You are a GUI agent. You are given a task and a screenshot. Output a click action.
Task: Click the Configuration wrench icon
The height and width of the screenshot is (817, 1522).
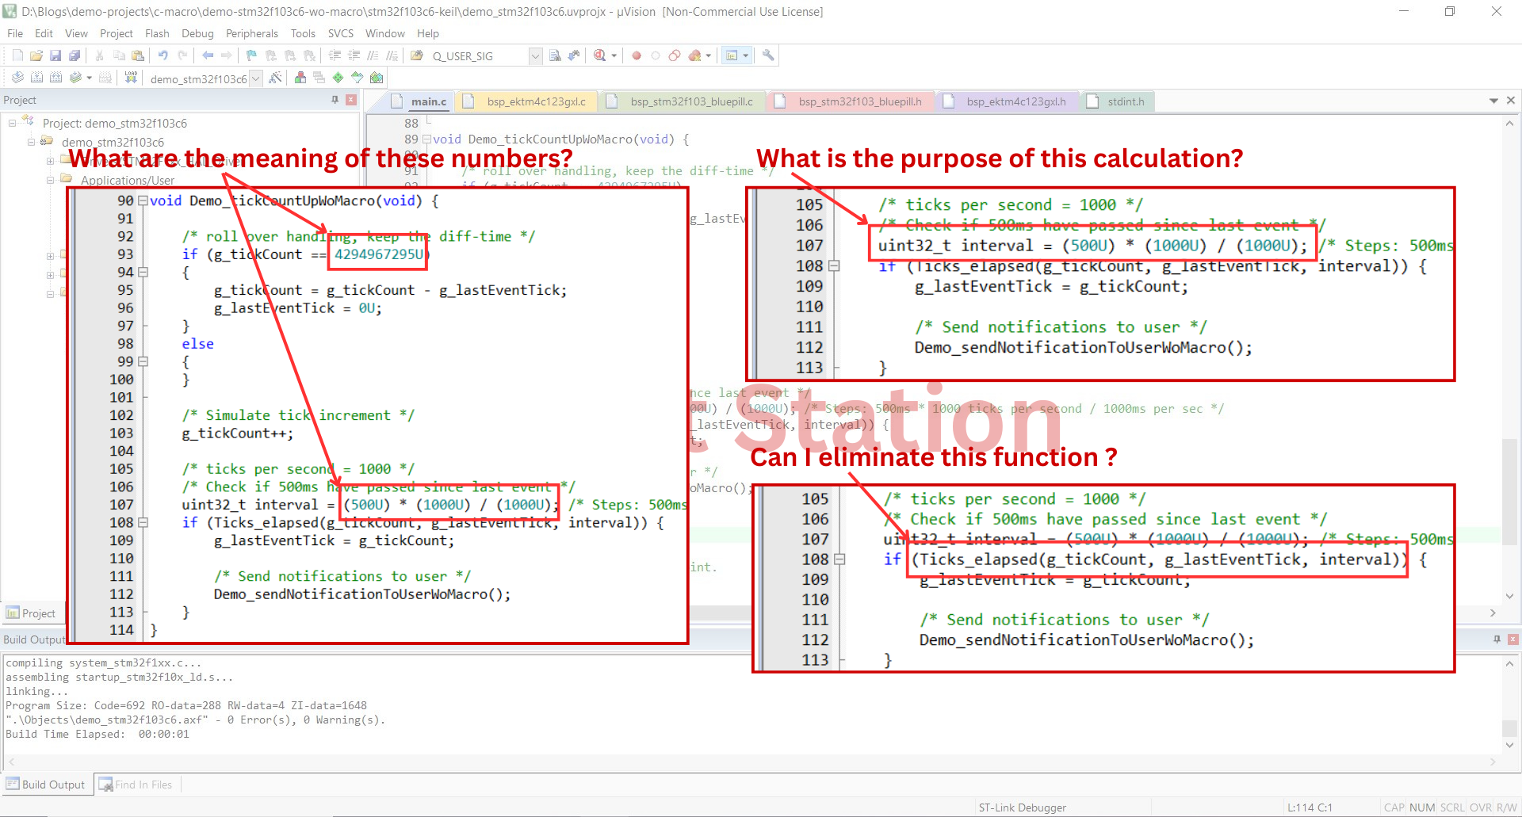click(767, 55)
